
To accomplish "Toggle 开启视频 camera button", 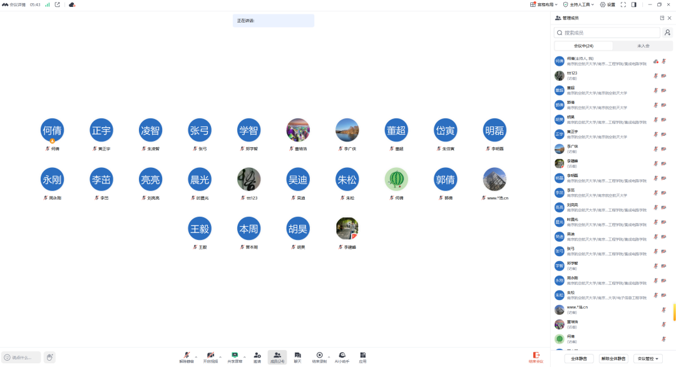I will point(210,355).
